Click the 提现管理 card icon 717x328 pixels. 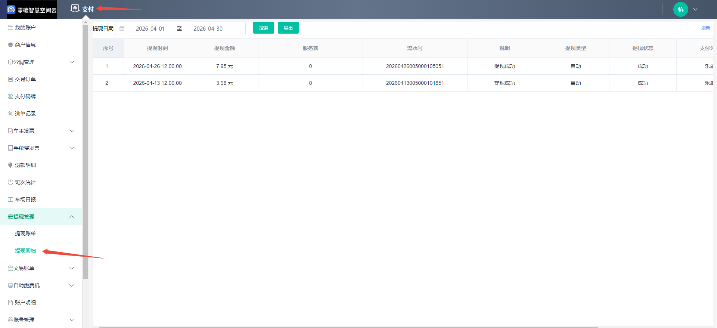pos(10,217)
